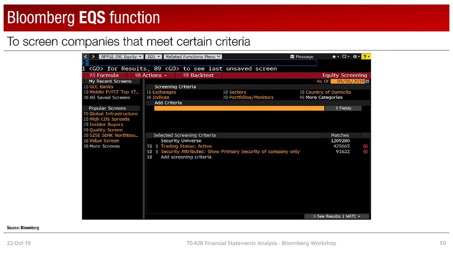
Task: Open the As Of date calendar picker
Action: pos(367,81)
